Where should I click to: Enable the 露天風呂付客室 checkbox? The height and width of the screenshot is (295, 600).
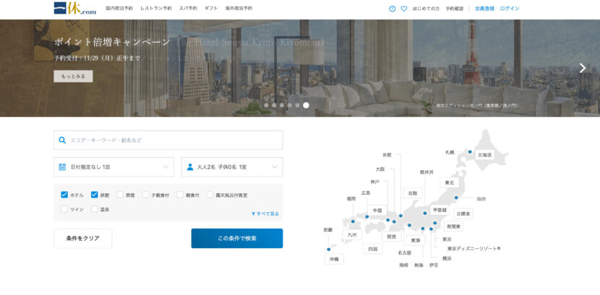tap(210, 195)
